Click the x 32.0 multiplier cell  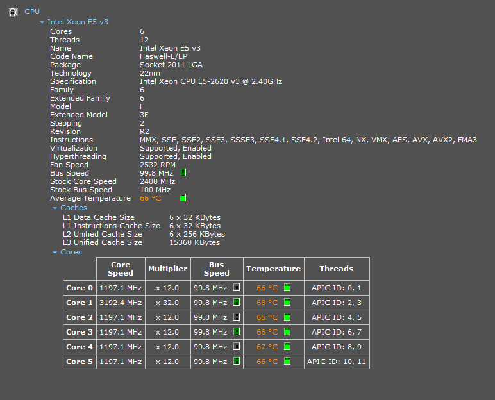click(x=167, y=303)
